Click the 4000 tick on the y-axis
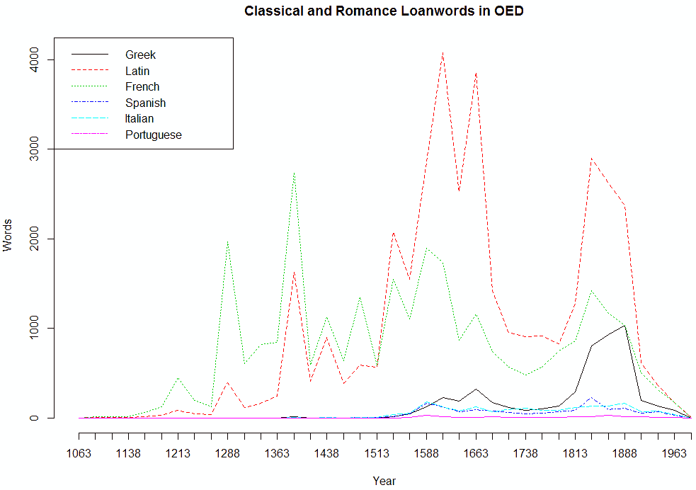The image size is (696, 490). coord(38,59)
